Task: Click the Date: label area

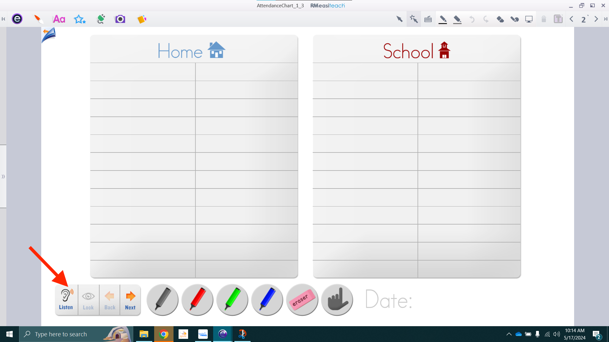Action: coord(389,299)
